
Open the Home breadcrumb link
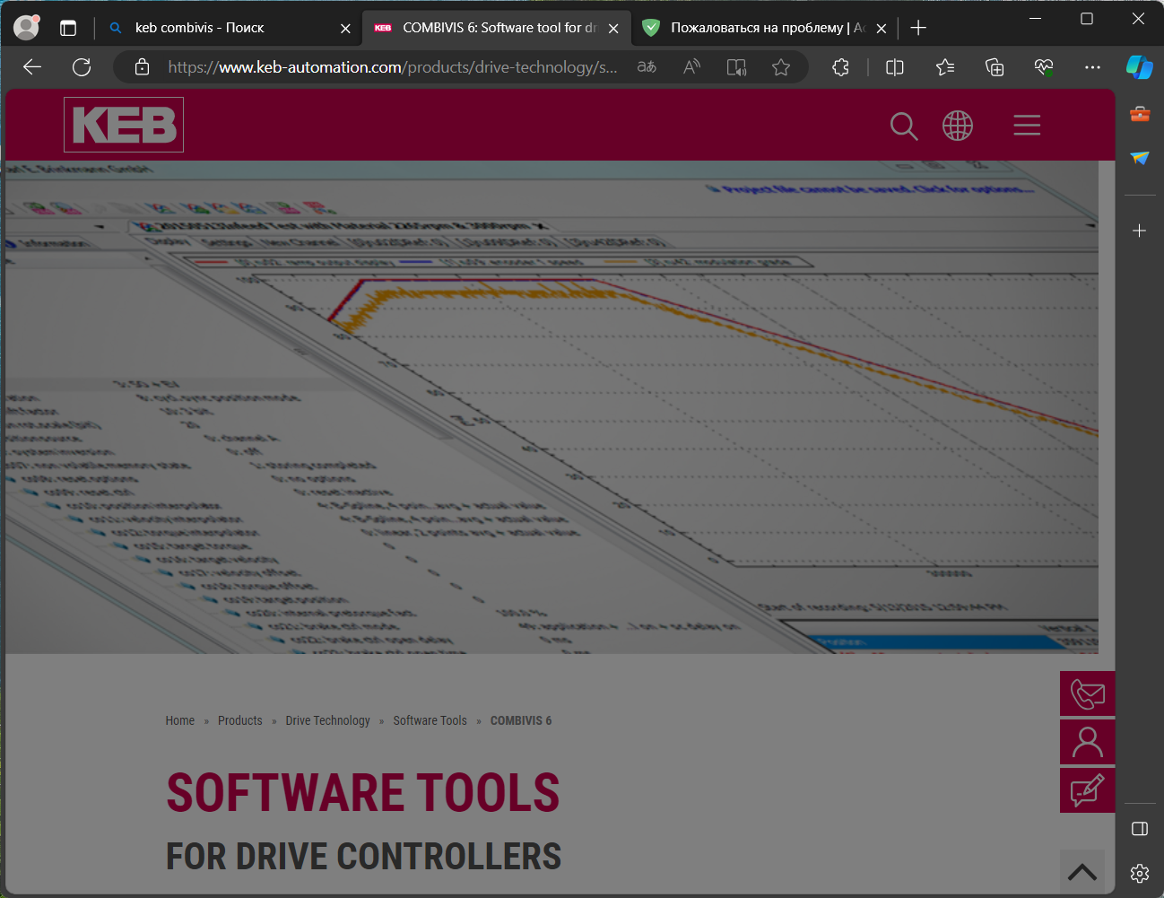click(x=179, y=720)
